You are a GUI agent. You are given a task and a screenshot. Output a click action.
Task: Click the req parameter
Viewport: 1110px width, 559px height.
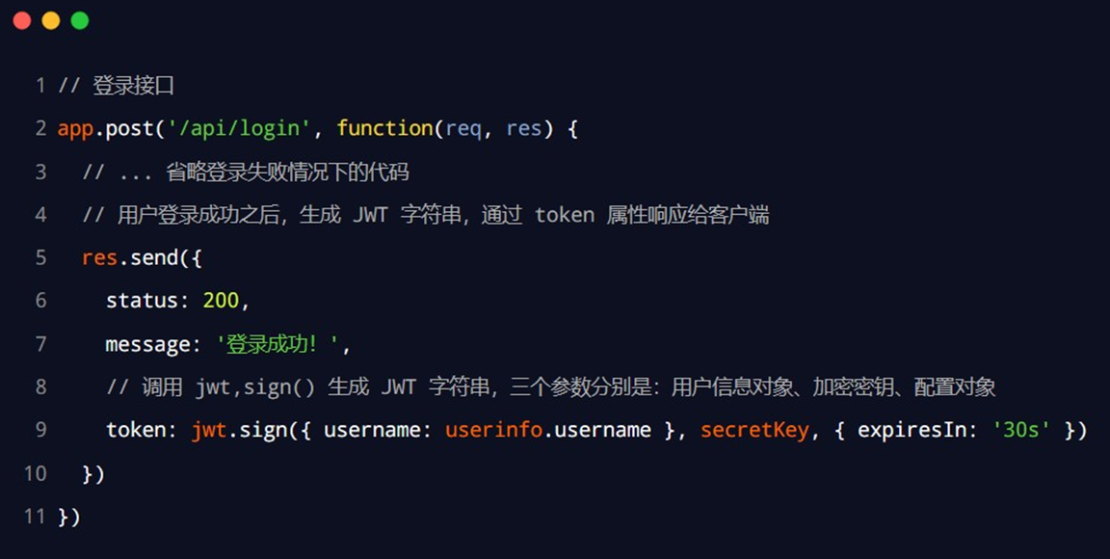coord(462,128)
